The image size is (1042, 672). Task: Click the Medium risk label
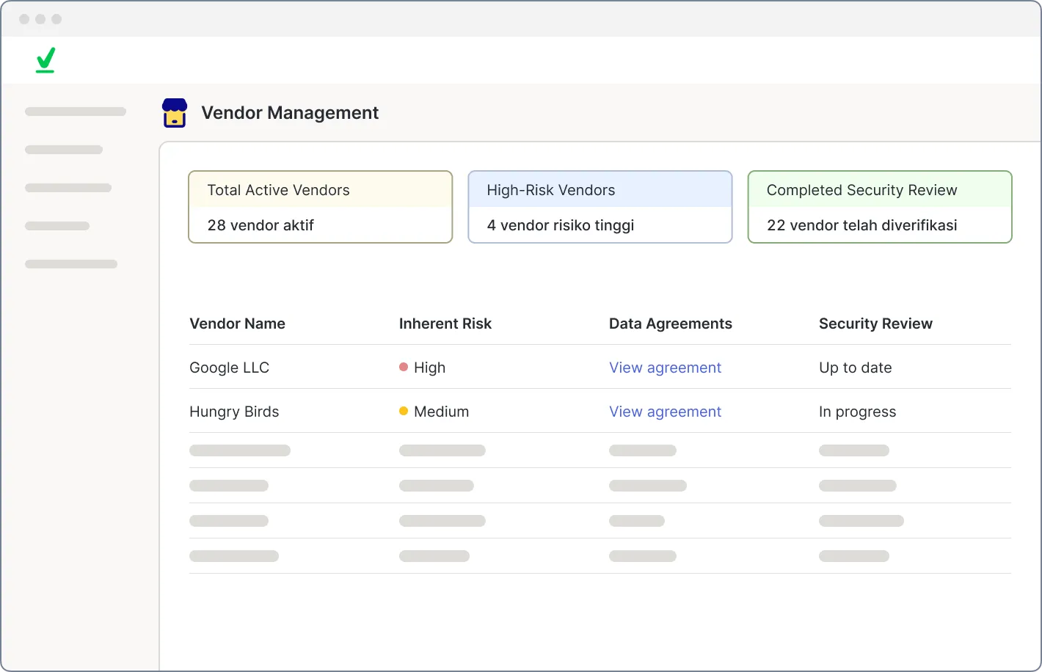[x=441, y=412]
